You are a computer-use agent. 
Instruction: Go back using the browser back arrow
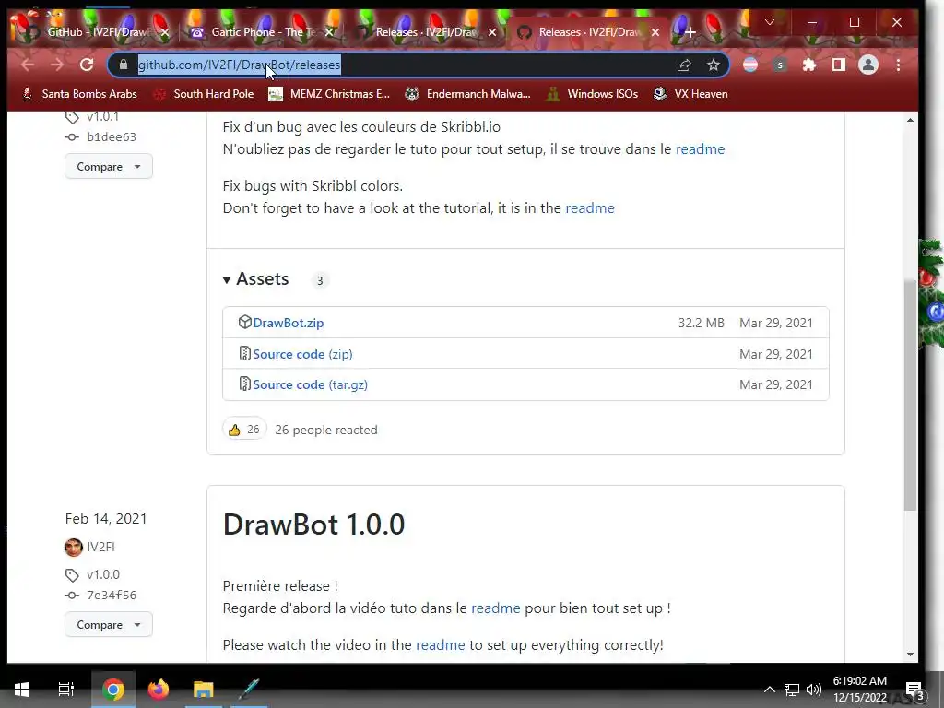(28, 65)
